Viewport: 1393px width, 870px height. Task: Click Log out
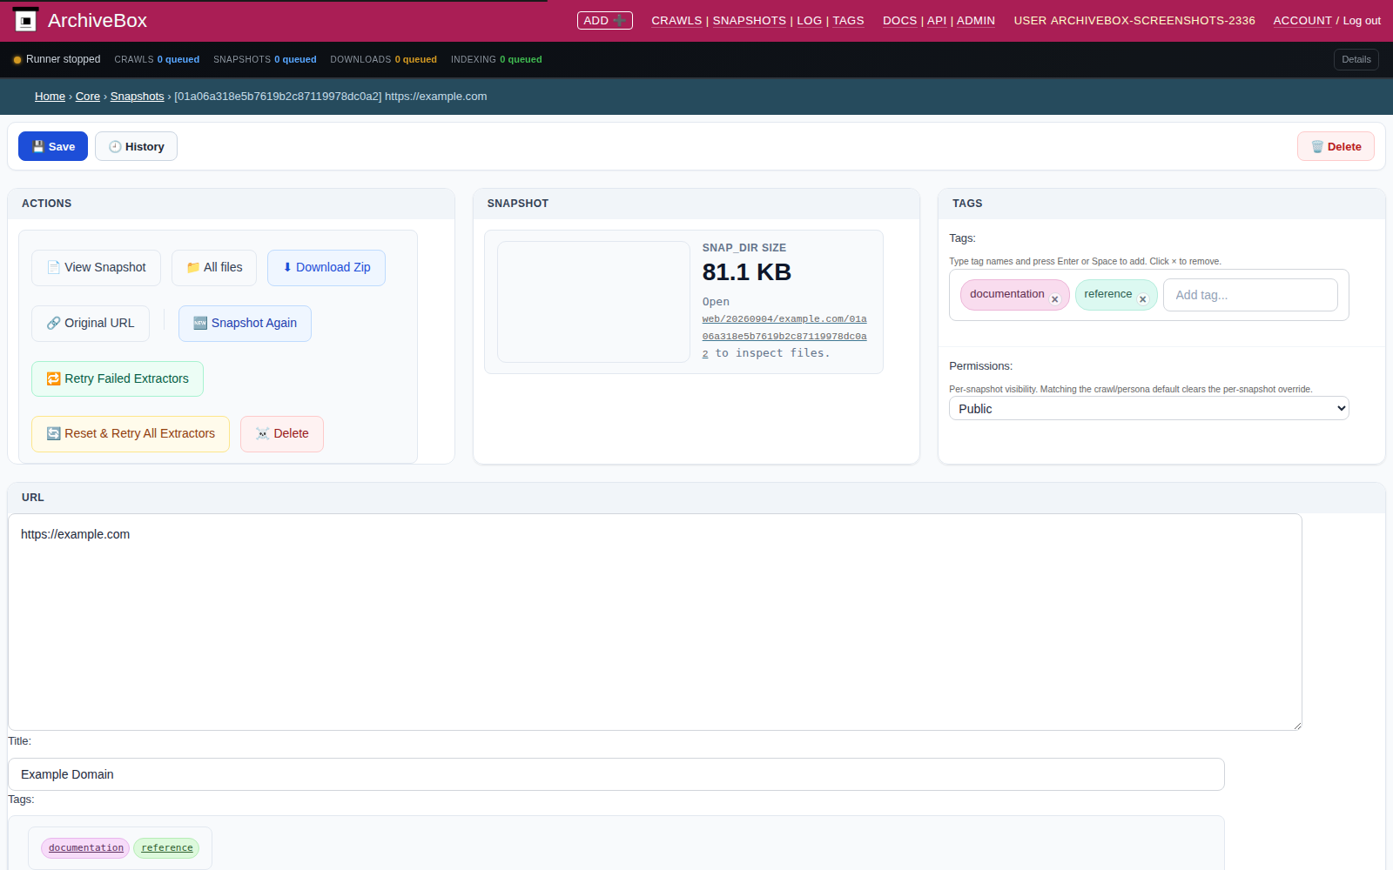click(x=1362, y=21)
